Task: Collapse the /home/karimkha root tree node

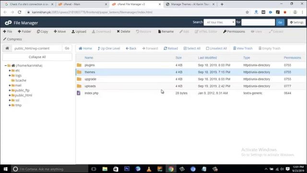Action: (x=5, y=65)
